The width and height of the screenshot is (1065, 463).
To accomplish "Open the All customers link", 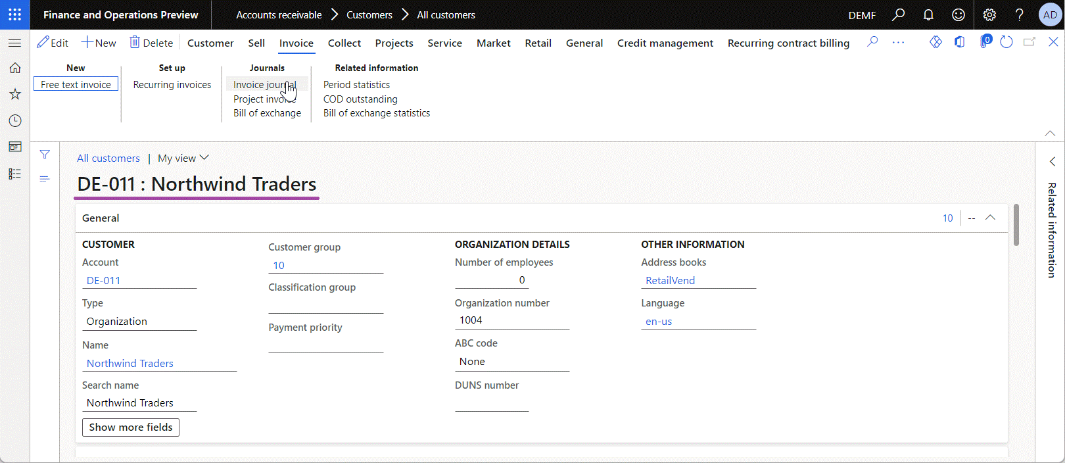I will click(x=108, y=158).
